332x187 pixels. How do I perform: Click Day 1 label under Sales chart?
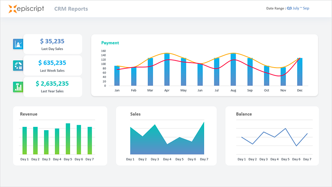tap(130, 159)
